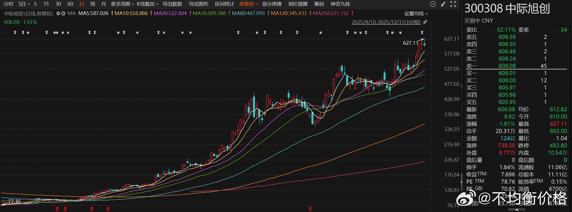Select the 买一 bid price 606.01
572x212 pixels.
(507, 73)
